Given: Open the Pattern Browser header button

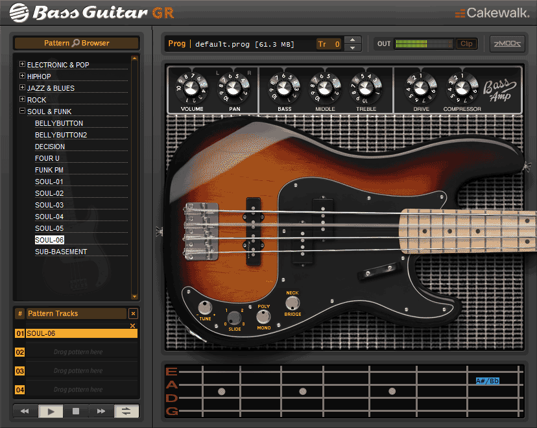Looking at the screenshot, I should coord(77,43).
